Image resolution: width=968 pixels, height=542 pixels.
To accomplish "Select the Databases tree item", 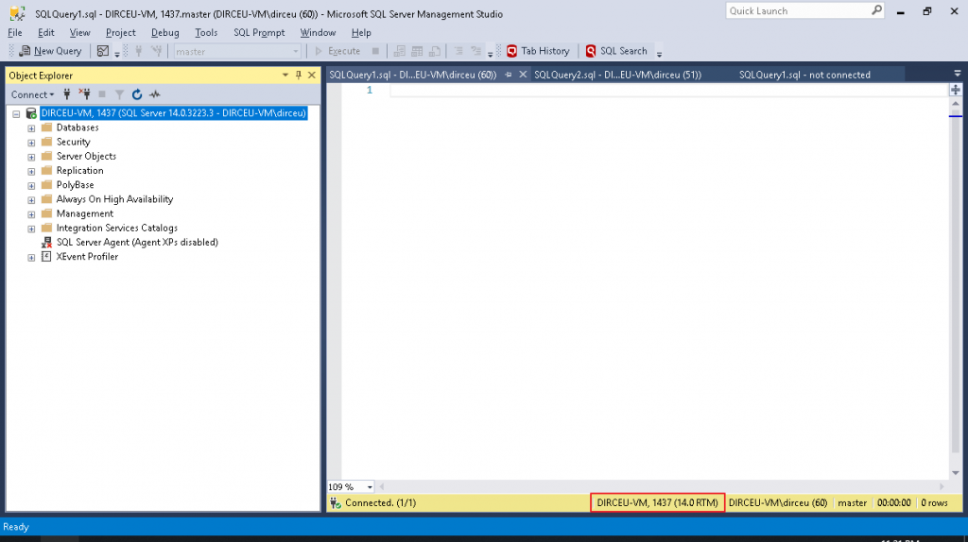I will click(x=78, y=127).
